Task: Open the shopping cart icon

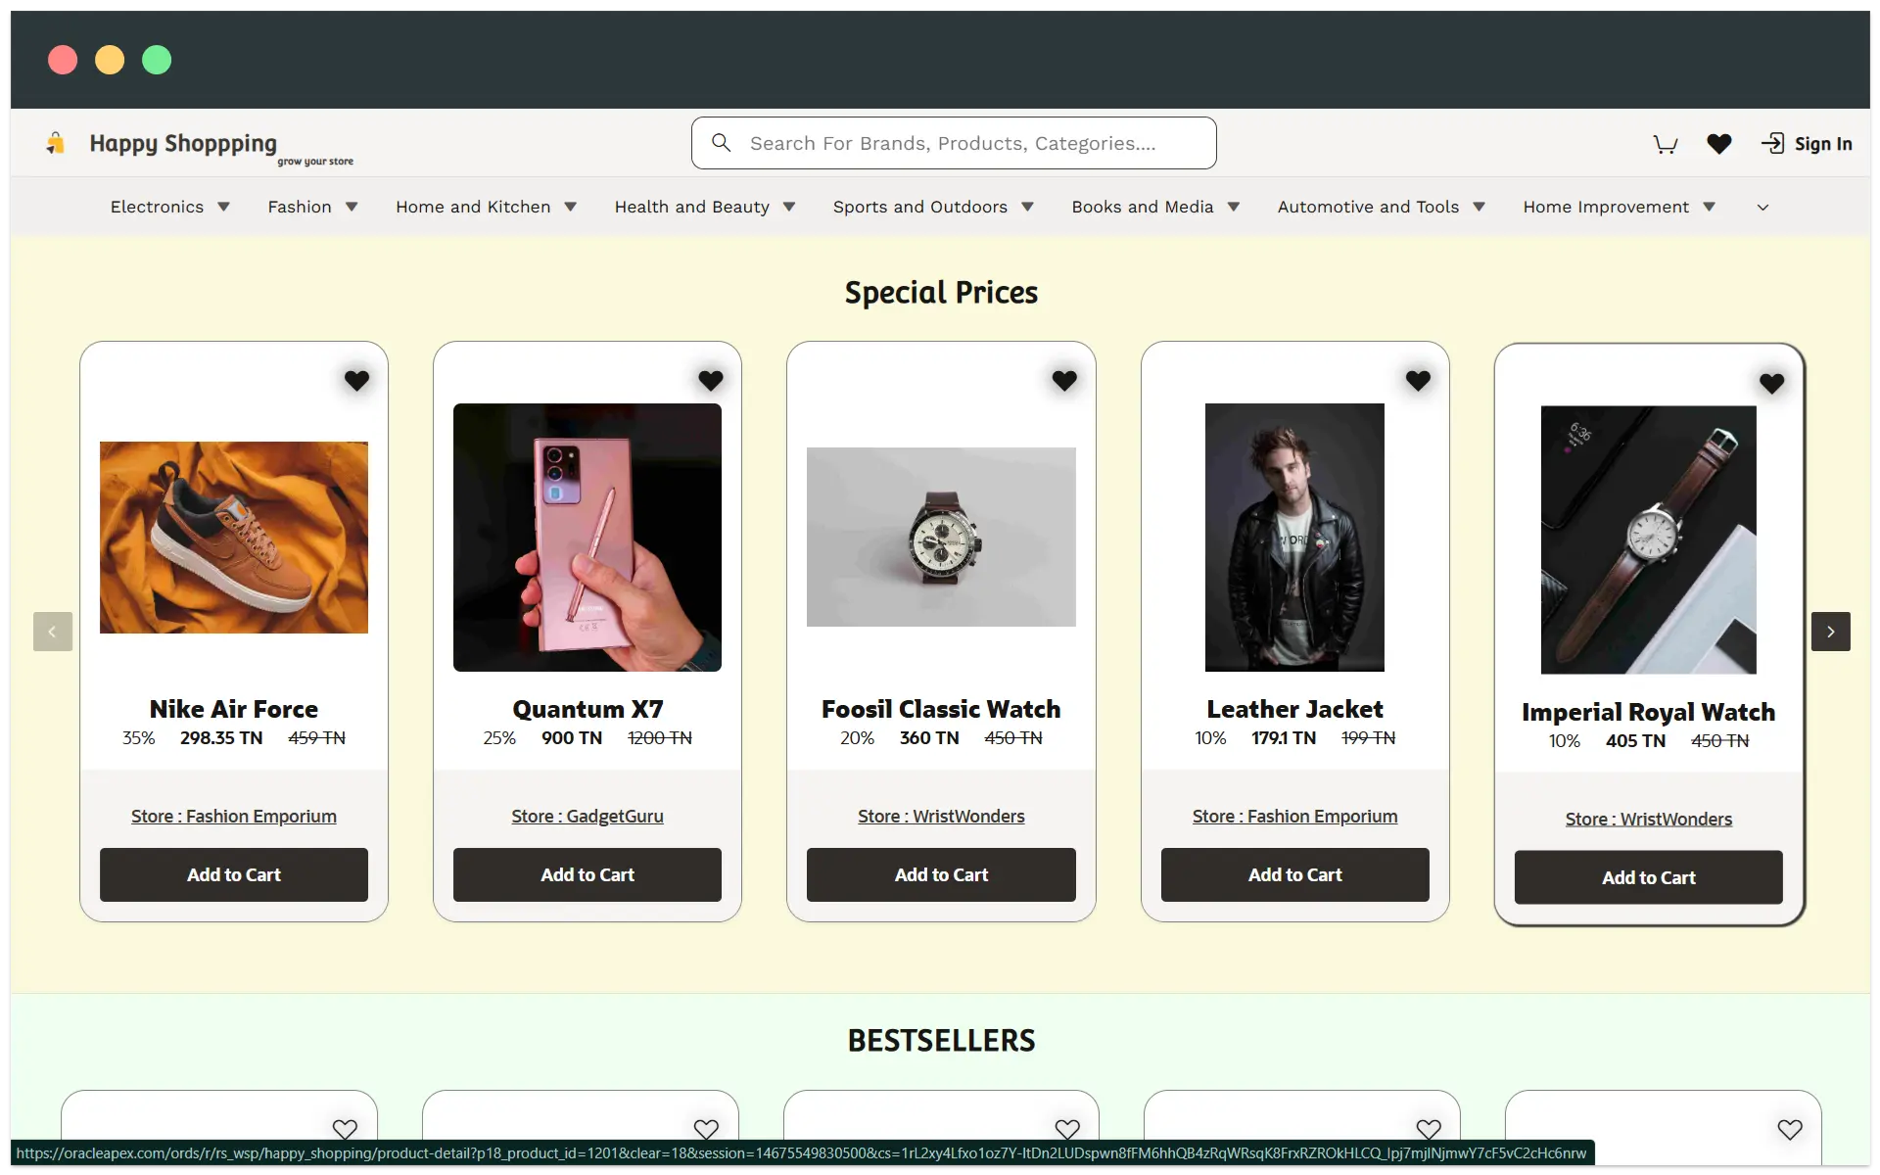Action: point(1666,143)
